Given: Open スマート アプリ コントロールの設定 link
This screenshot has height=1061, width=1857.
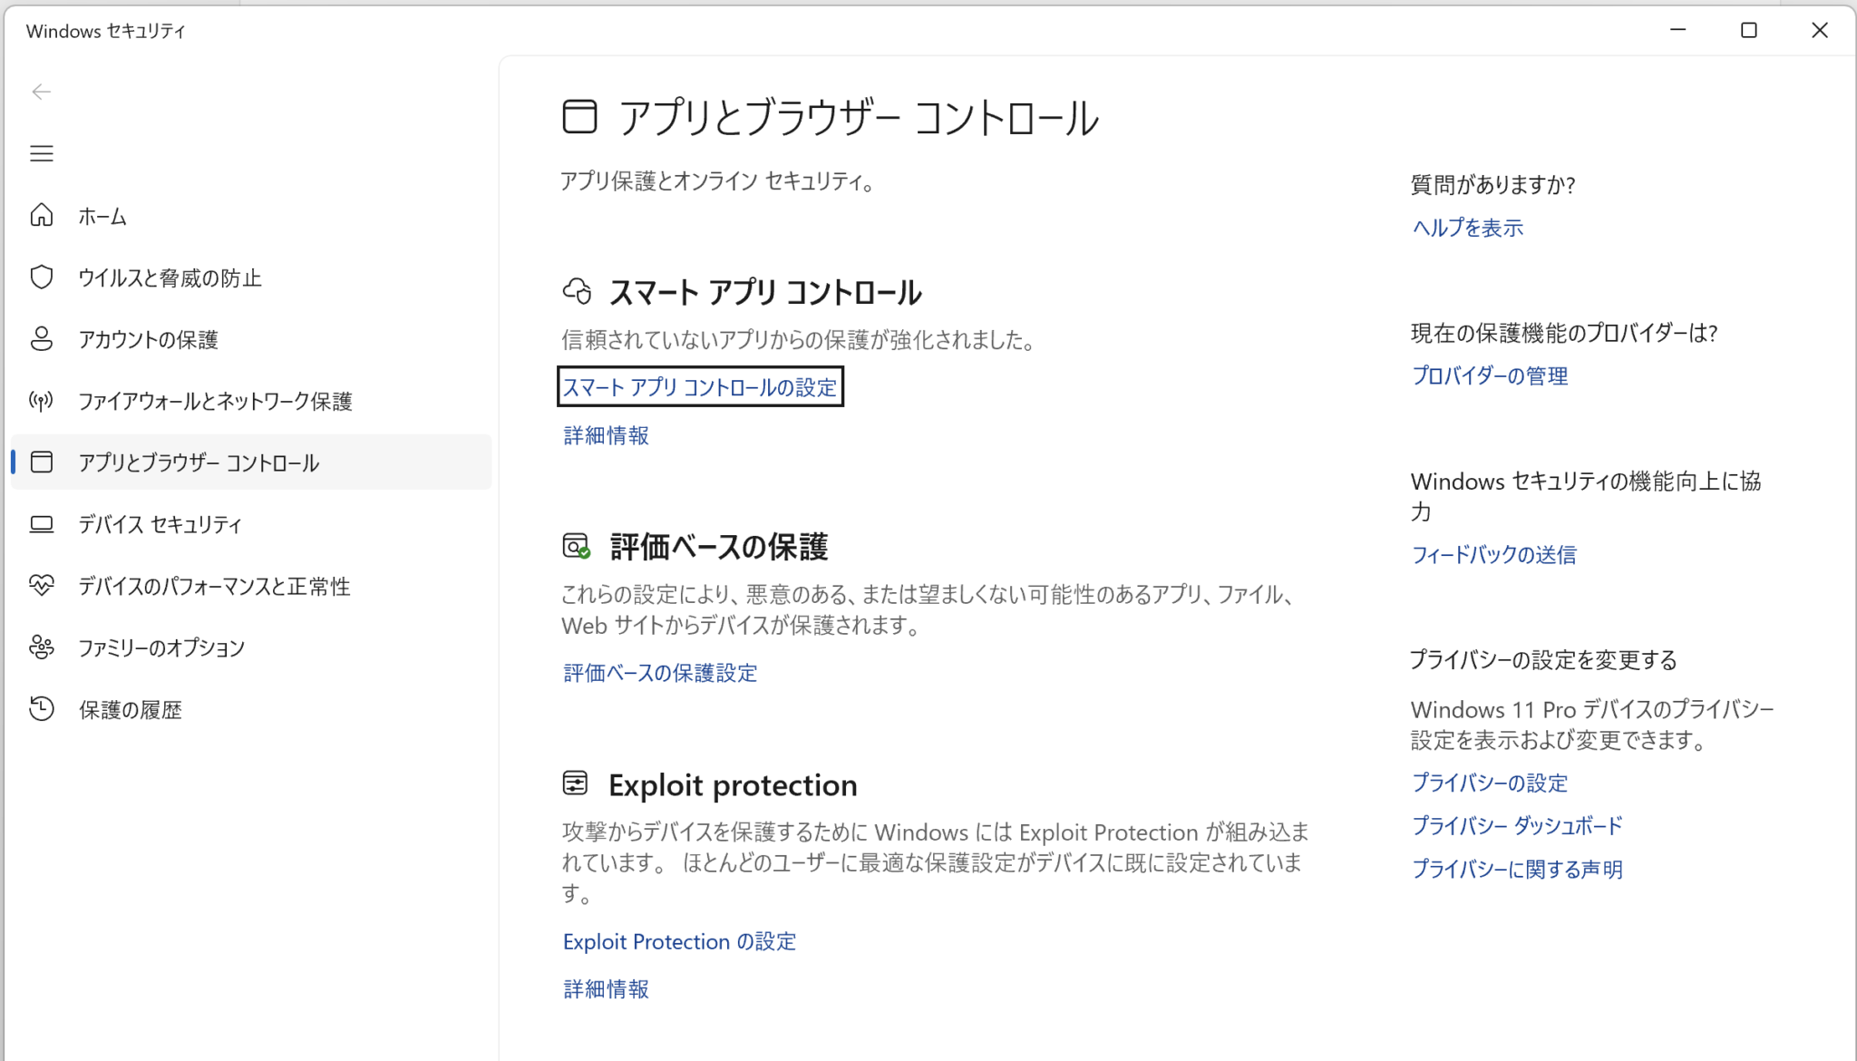Looking at the screenshot, I should click(x=700, y=387).
